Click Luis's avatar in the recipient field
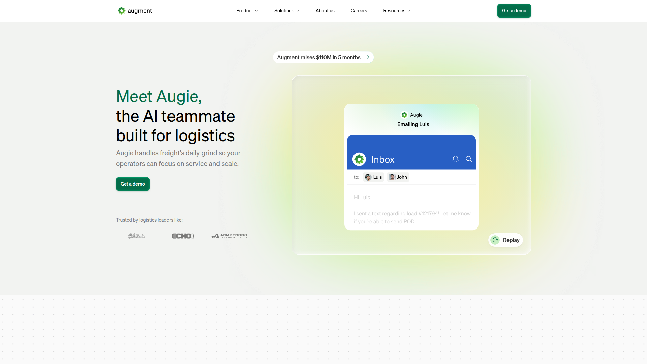 [x=368, y=177]
